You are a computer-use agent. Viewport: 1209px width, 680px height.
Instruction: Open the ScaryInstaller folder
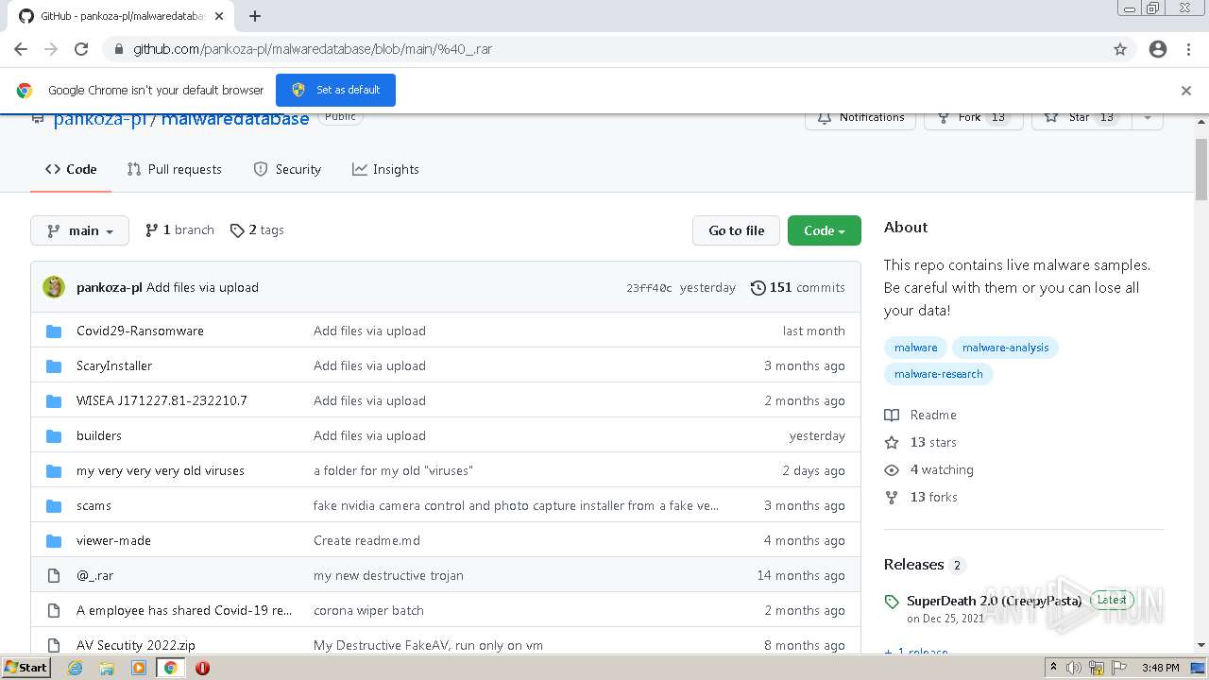(x=114, y=365)
